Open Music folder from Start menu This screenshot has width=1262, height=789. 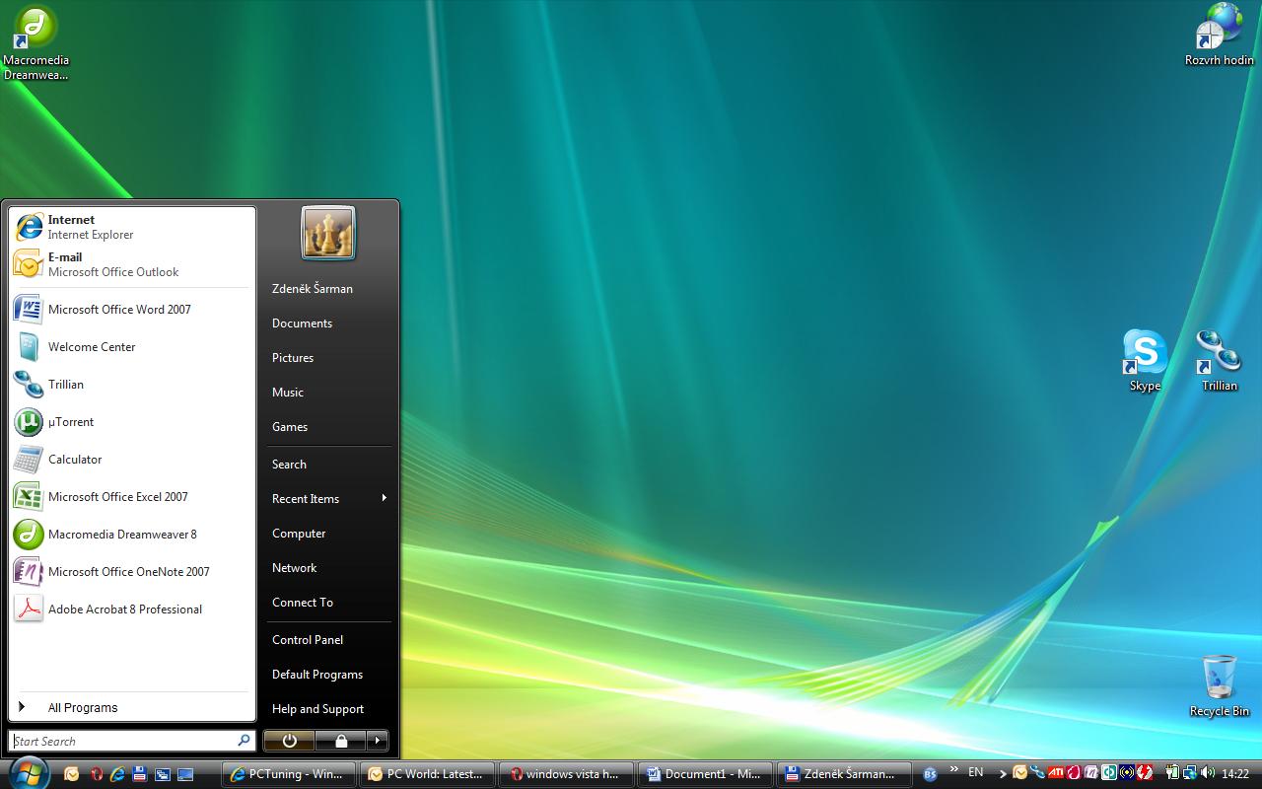pos(328,393)
